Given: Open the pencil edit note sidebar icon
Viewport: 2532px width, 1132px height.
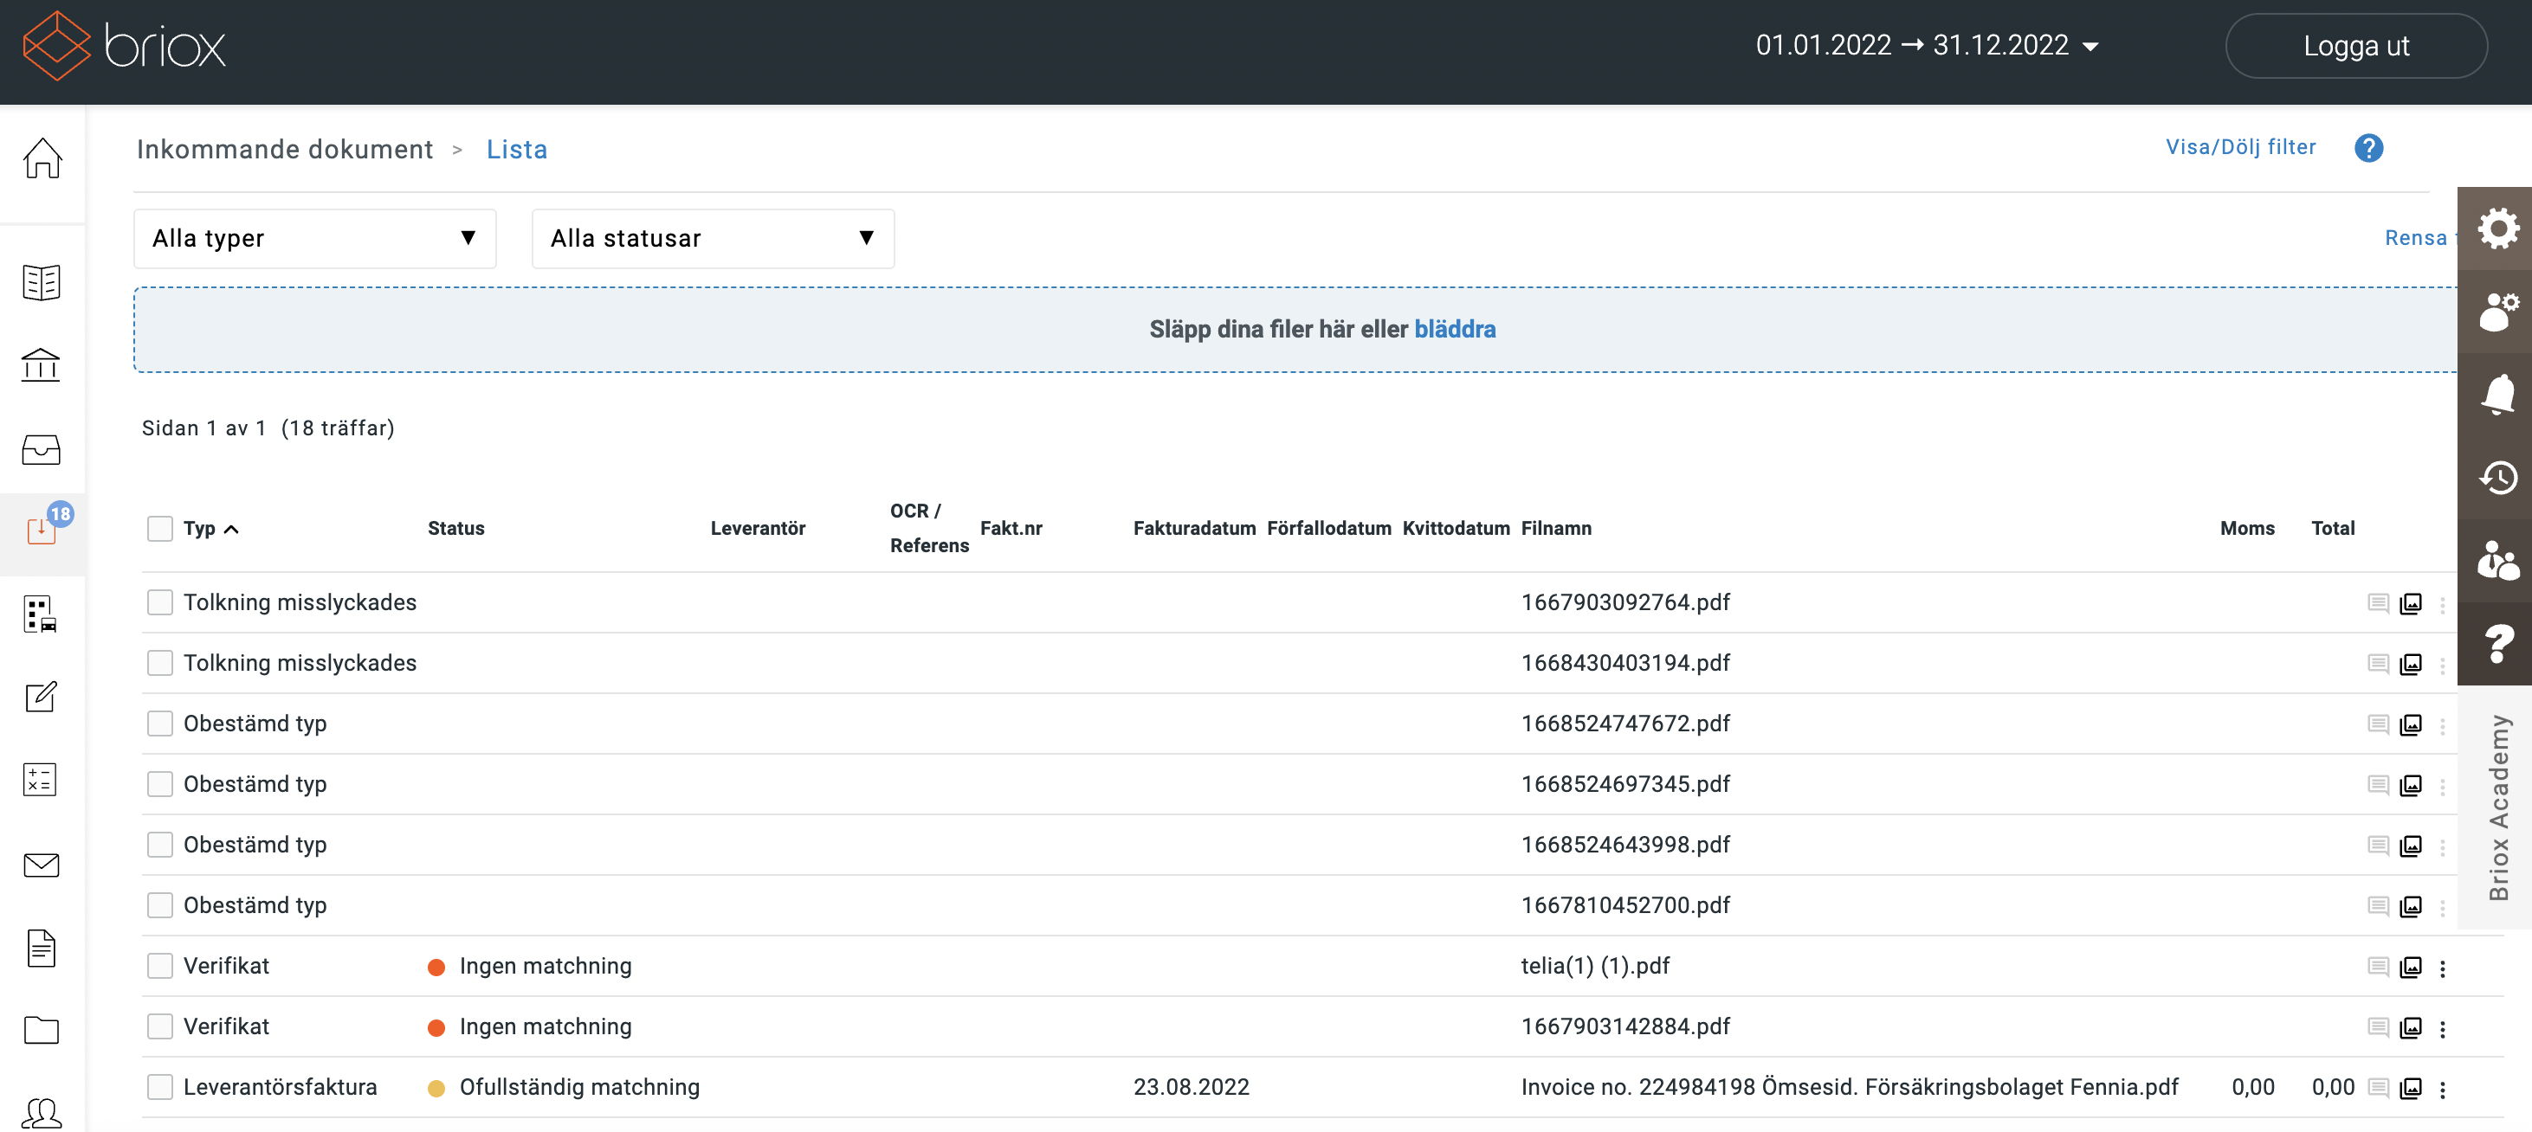Looking at the screenshot, I should tap(42, 698).
